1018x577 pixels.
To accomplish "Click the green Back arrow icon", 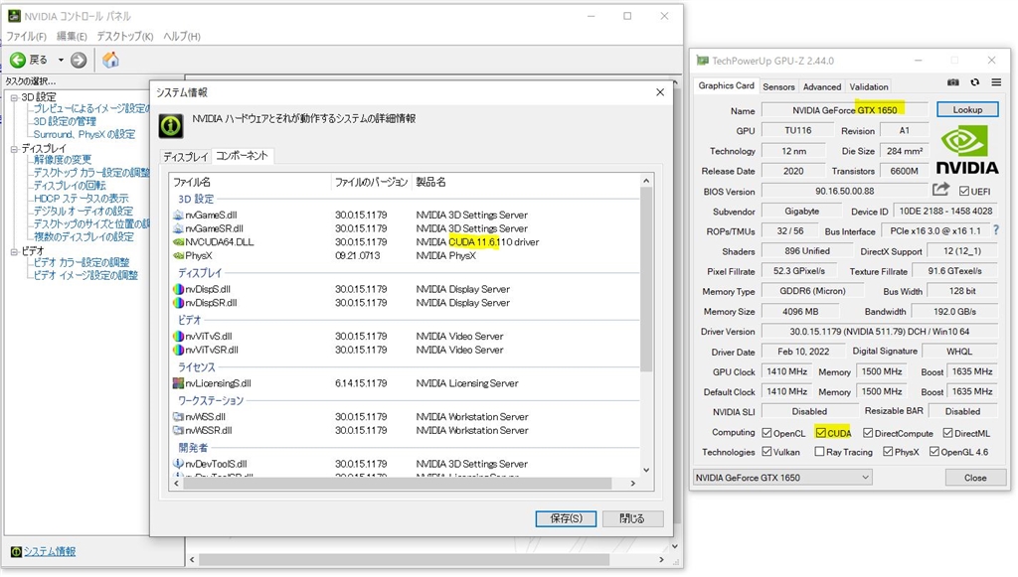I will click(18, 61).
